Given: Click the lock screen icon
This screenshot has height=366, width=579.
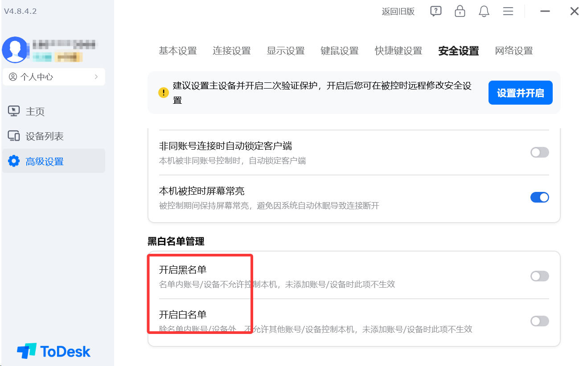Looking at the screenshot, I should [x=460, y=12].
